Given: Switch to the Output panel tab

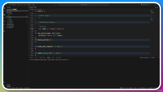Looking at the screenshot, I should (x=36, y=57).
